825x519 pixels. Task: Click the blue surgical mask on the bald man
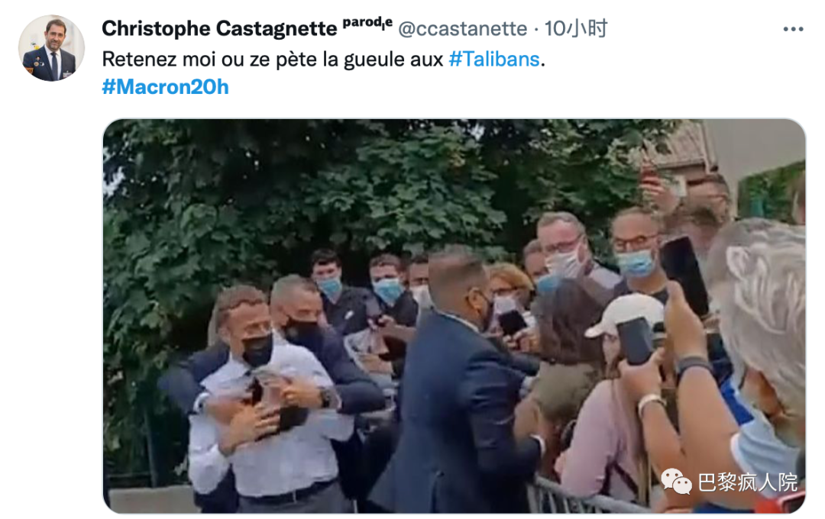[x=637, y=263]
